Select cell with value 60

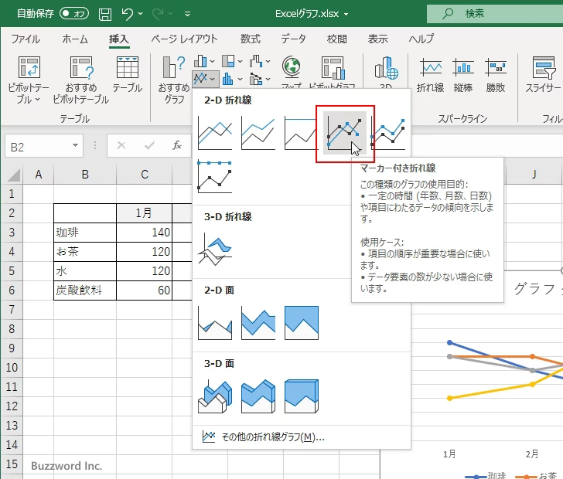click(x=145, y=290)
